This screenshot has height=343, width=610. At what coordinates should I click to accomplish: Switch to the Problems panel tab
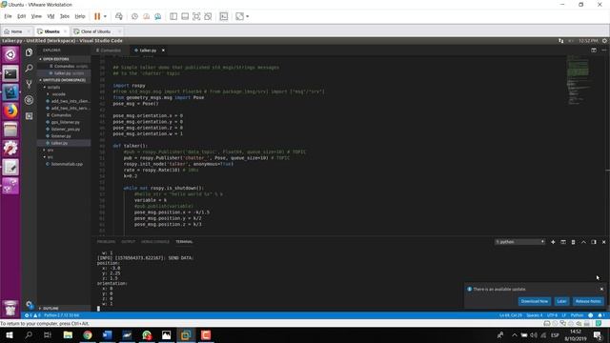106,242
